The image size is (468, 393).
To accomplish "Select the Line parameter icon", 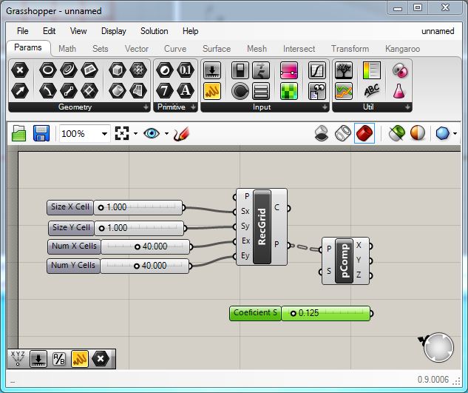I will click(x=69, y=91).
